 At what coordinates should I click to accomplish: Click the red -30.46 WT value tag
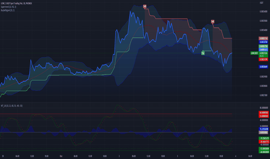(x=264, y=142)
